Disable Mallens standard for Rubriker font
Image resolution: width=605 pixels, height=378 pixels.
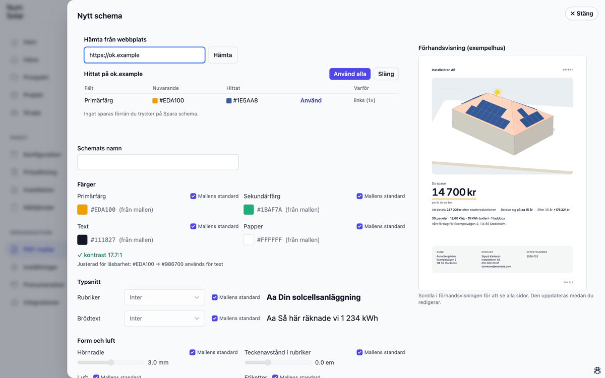click(215, 297)
